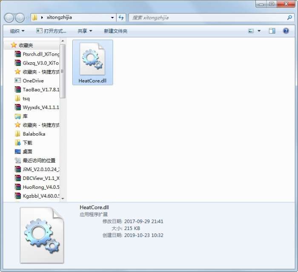Click 应用程序扩展 file type text
The image size is (298, 272).
[94, 214]
